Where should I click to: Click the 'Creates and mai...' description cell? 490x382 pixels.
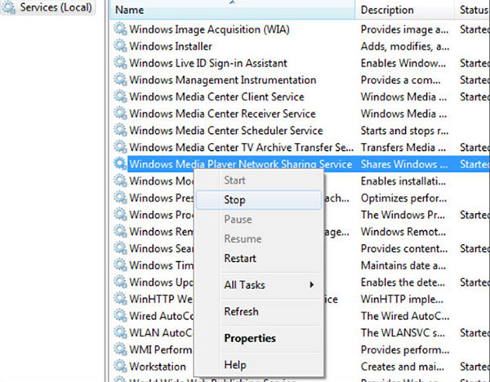(402, 366)
